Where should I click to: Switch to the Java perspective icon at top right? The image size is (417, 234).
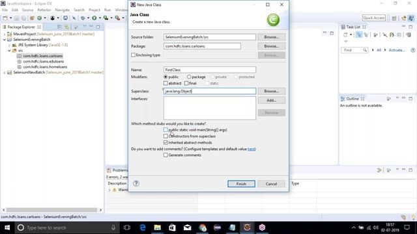411,18
